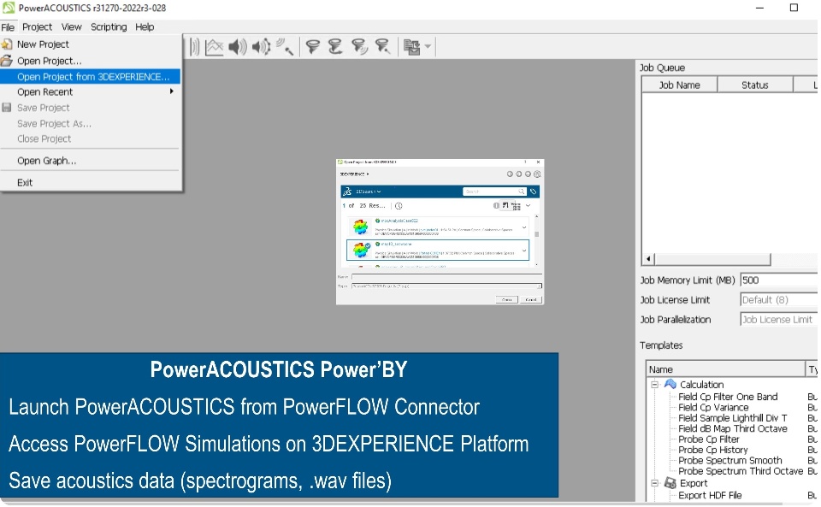Click the forward arrow in the 3DEXPERIENCE dialog
The image size is (821, 507).
point(519,174)
